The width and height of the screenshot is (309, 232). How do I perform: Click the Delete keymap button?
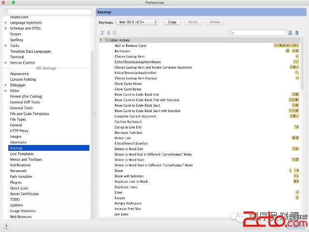tap(214, 22)
